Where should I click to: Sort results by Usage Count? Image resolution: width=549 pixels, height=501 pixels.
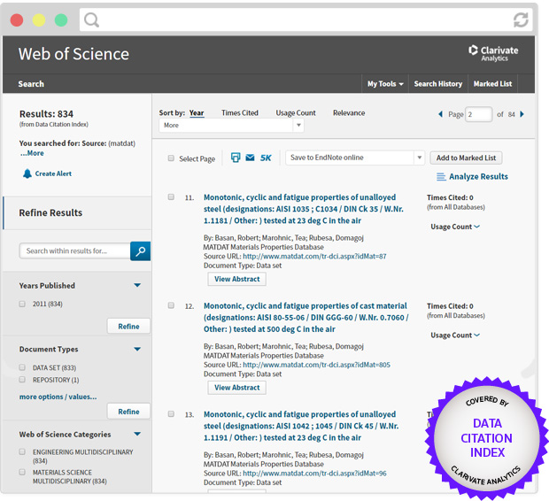pyautogui.click(x=296, y=113)
